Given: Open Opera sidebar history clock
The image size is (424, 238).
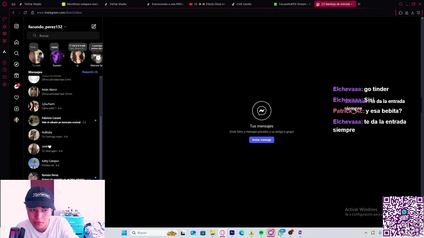Looking at the screenshot, I should click(x=4, y=70).
